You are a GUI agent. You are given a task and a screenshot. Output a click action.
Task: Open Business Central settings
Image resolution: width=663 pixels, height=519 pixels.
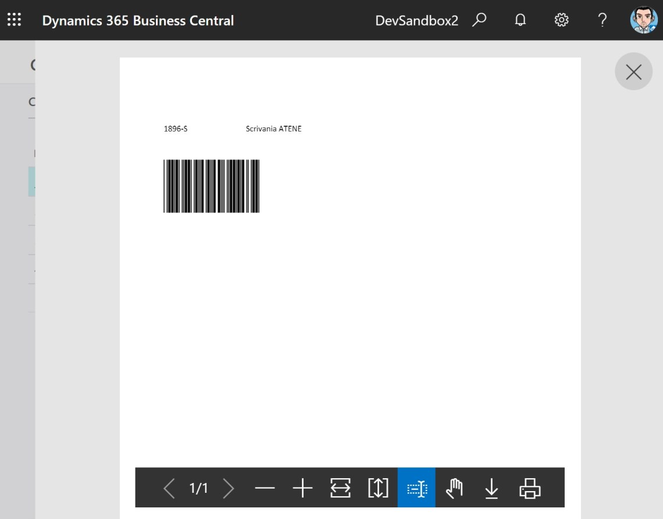[561, 19]
